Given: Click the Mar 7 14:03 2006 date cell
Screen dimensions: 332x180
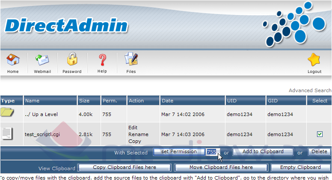Looking at the screenshot, I should tap(183, 134).
